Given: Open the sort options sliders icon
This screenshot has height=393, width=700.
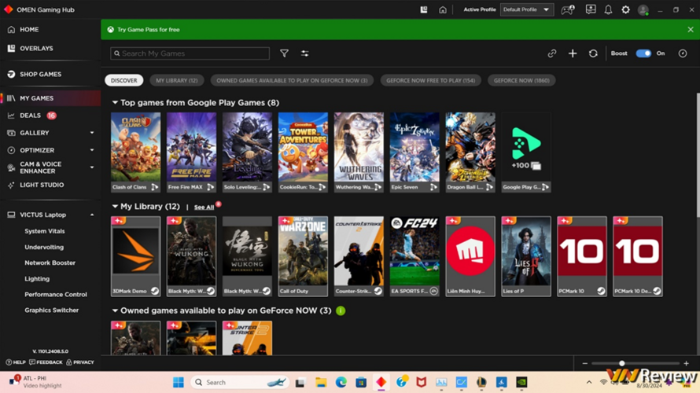Looking at the screenshot, I should (x=304, y=53).
